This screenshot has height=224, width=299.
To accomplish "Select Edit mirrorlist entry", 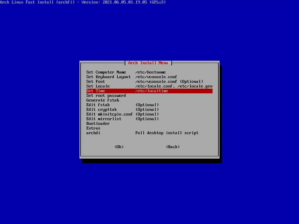I will (x=149, y=119).
